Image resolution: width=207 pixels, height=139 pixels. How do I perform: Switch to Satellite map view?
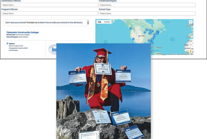pos(107,22)
